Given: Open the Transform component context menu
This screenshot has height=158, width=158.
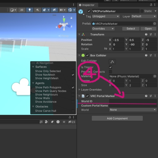Looking at the screenshot, I should tap(155, 34).
